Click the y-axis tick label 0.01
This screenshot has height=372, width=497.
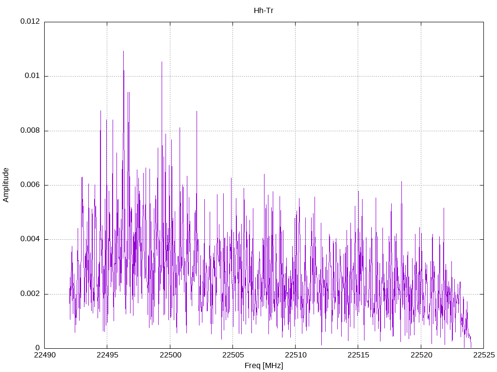33,76
